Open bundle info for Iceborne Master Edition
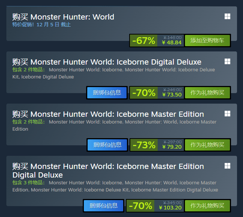Image resolution: width=243 pixels, height=217 pixels. [x=107, y=145]
